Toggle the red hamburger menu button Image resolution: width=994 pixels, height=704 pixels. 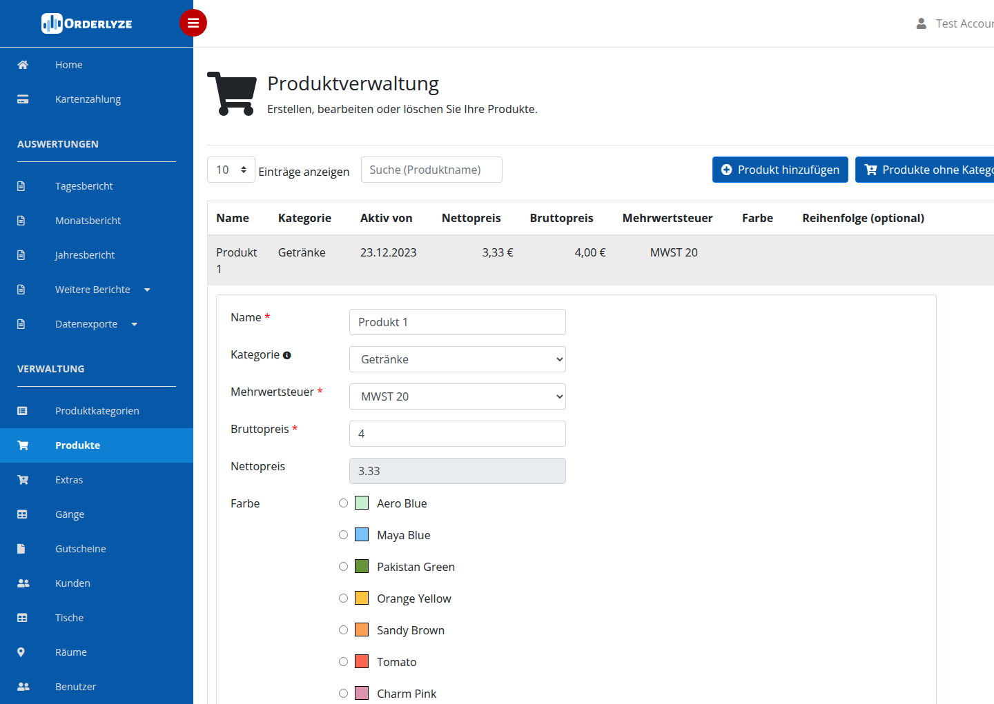pyautogui.click(x=193, y=23)
